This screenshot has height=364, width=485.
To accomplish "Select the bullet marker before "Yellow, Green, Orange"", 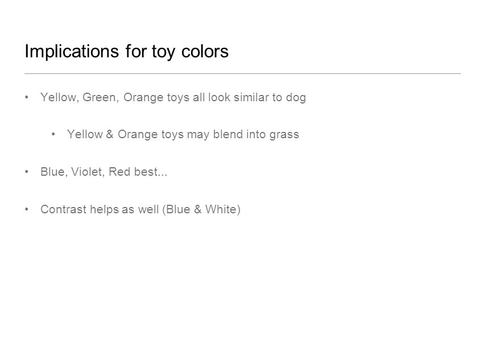I will click(x=27, y=97).
